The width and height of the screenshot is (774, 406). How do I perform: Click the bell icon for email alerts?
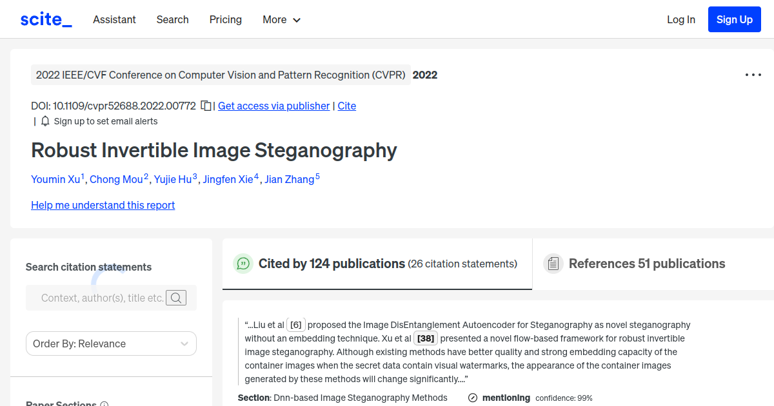pos(45,121)
